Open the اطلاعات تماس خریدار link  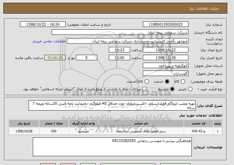coord(49,41)
